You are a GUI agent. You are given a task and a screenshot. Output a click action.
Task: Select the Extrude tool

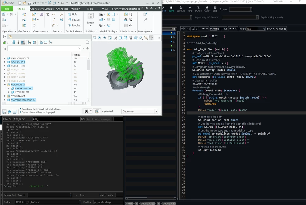pos(74,20)
